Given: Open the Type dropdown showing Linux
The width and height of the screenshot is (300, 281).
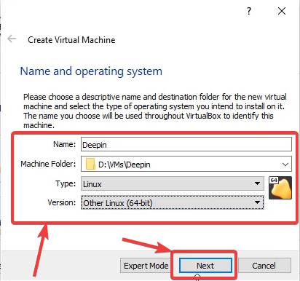Looking at the screenshot, I should pos(173,183).
